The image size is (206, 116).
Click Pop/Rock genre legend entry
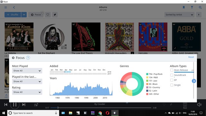point(154,74)
